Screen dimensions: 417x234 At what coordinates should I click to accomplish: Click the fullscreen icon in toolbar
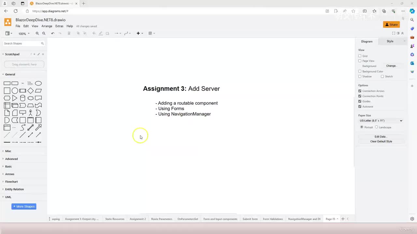coord(394,33)
